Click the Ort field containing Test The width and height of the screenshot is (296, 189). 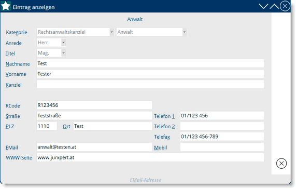click(x=112, y=126)
